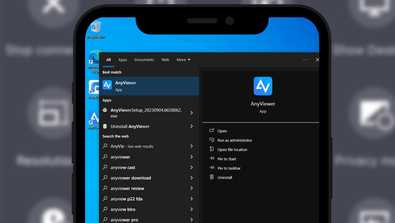Select the 'anyviewer' web suggestion
Screen dimensions: 395x223
coord(149,156)
